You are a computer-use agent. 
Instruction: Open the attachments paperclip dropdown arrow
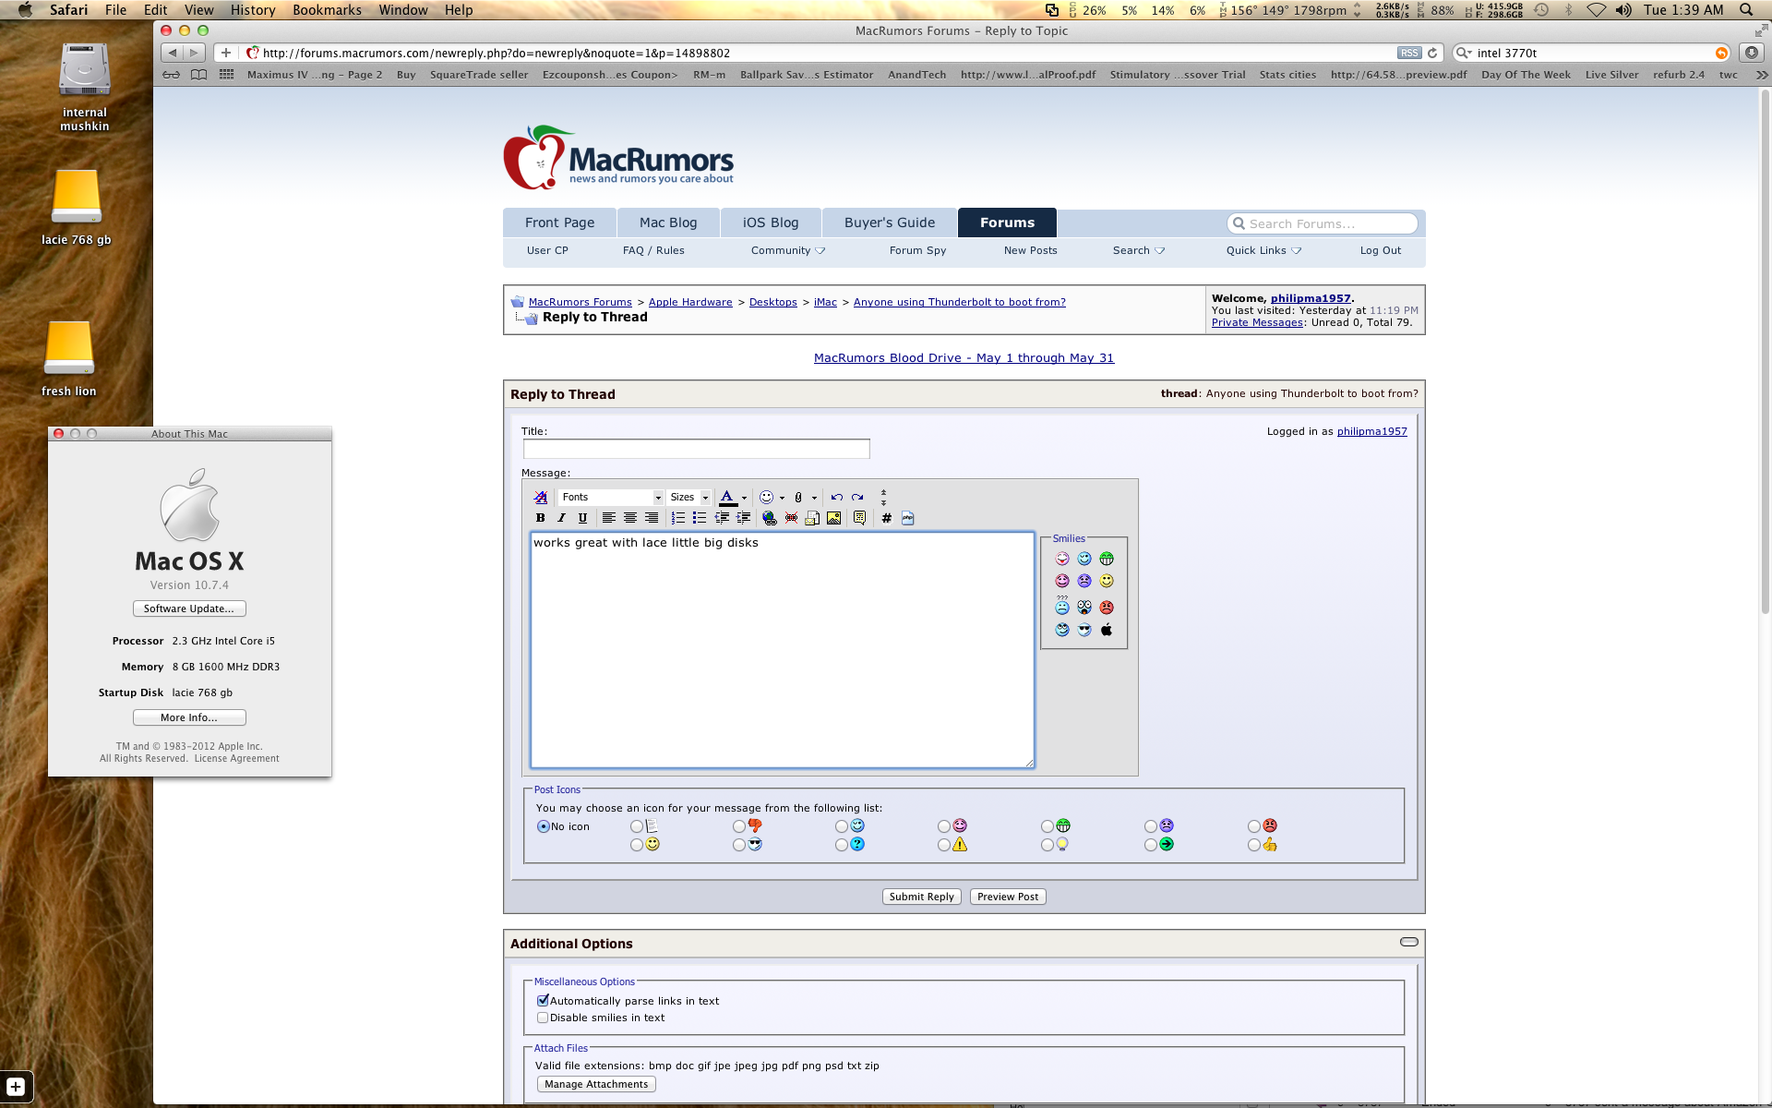tap(814, 498)
